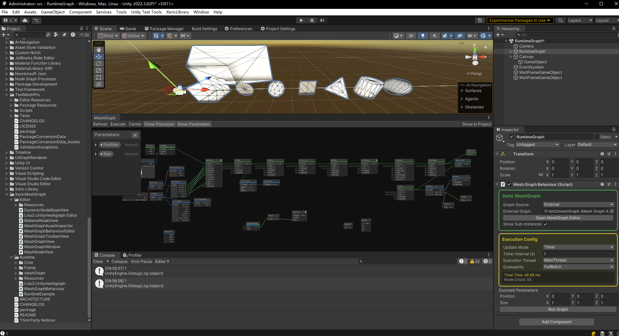Toggle console error messages filter

coord(487,261)
